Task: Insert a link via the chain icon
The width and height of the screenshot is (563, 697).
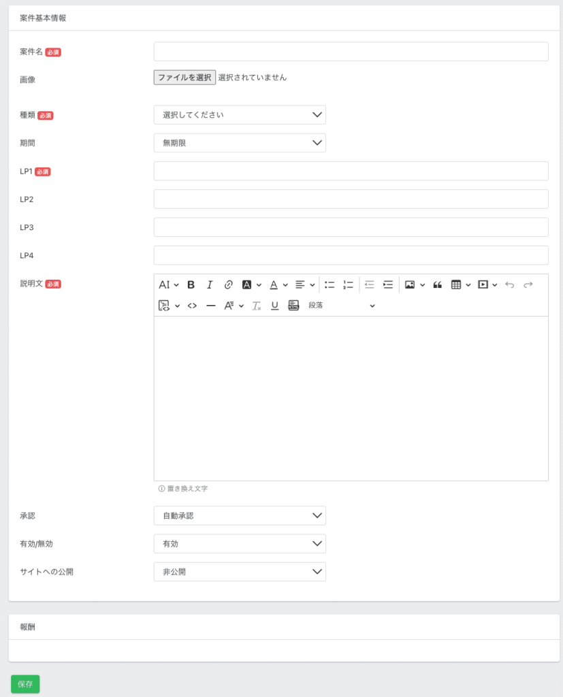Action: [228, 285]
